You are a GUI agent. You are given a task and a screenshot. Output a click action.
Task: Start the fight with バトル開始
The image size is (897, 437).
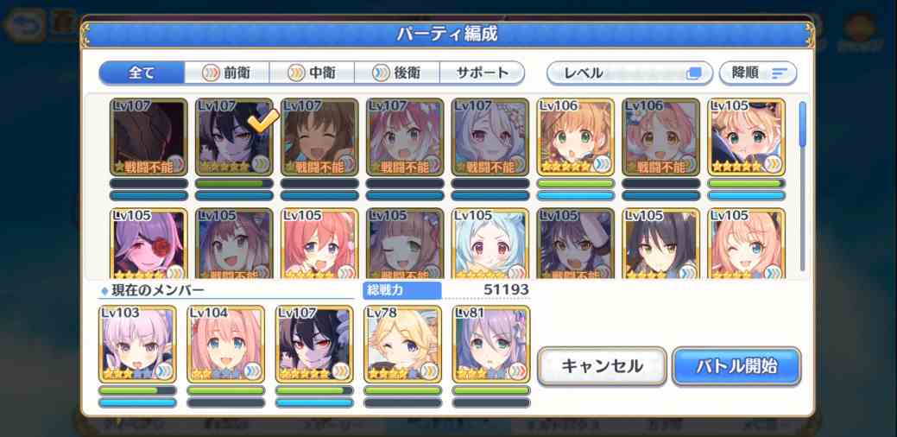tap(736, 366)
